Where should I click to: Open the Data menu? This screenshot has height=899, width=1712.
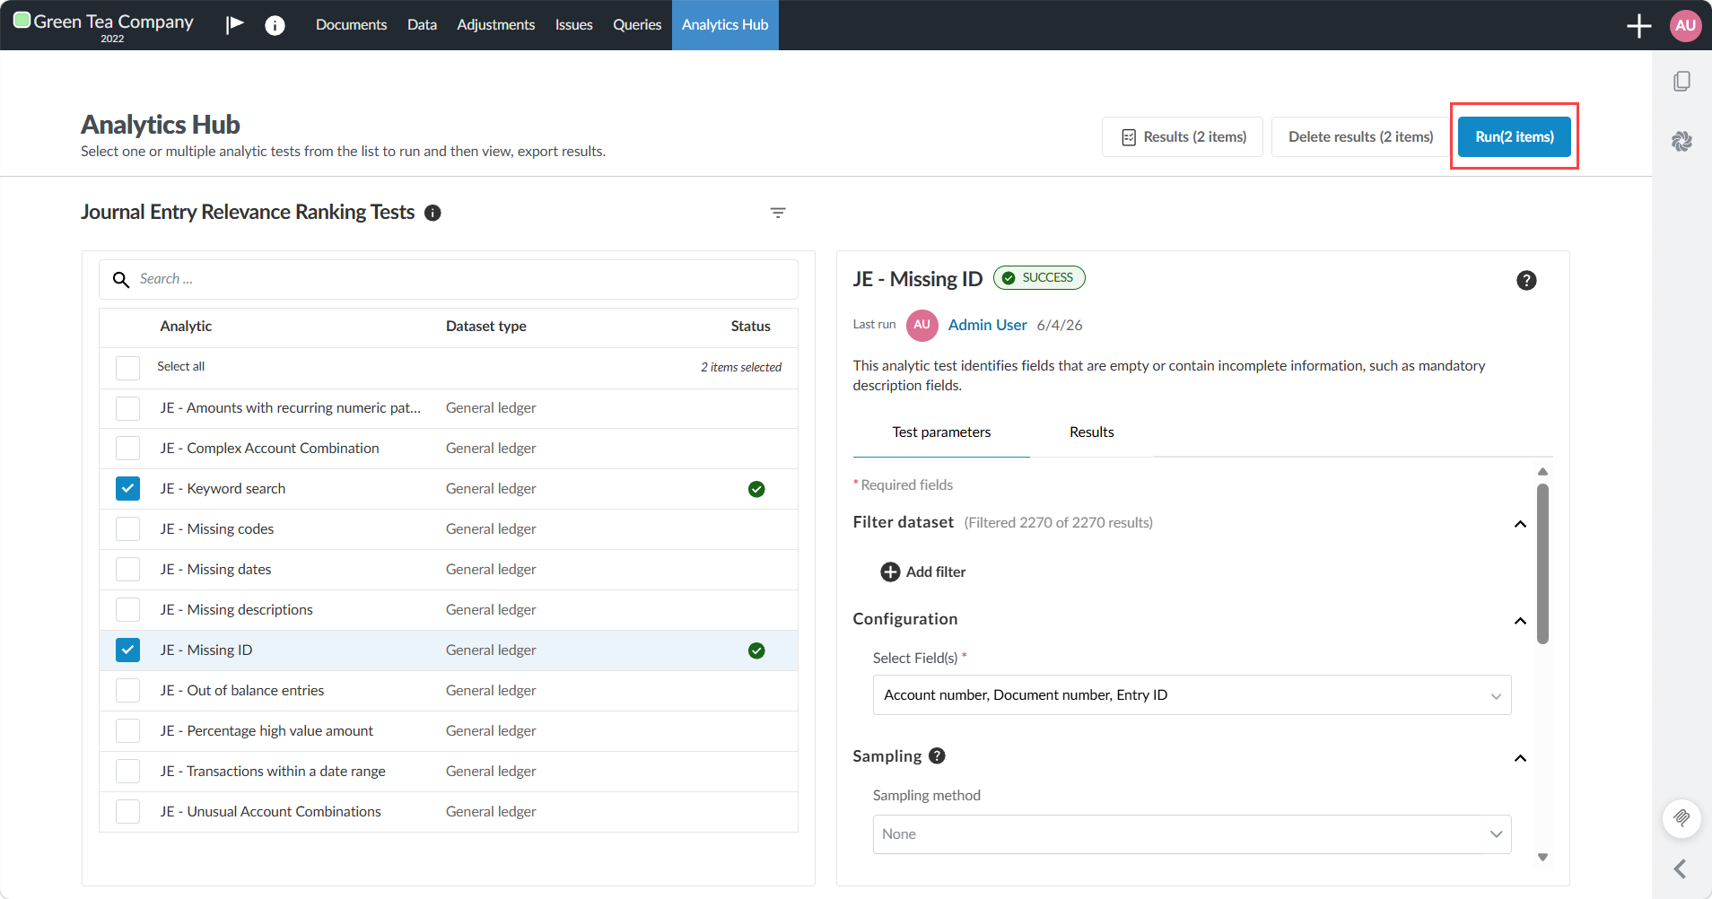pyautogui.click(x=422, y=25)
